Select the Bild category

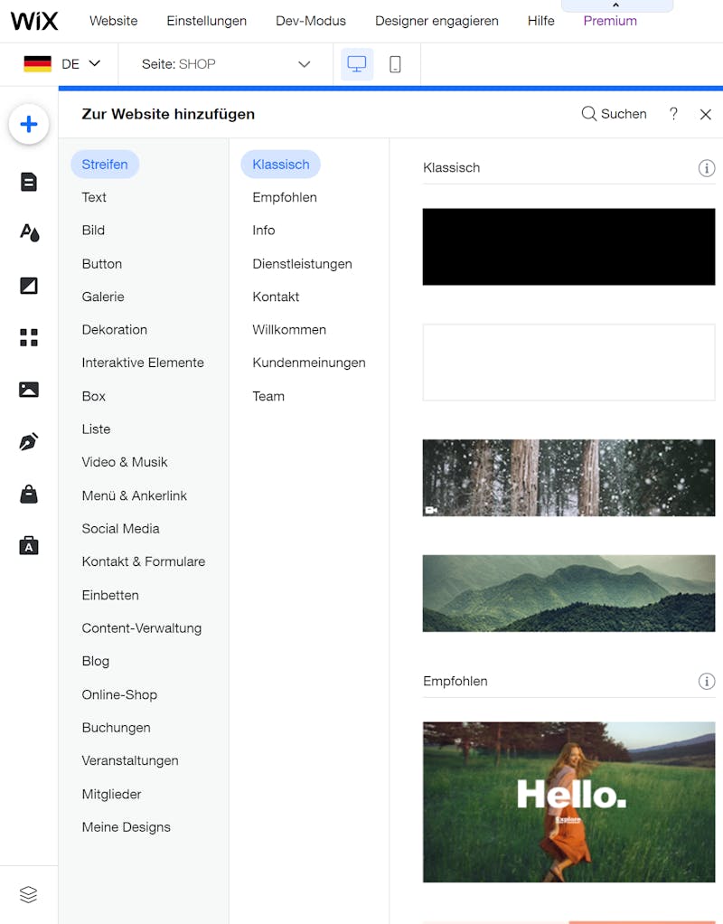[93, 231]
